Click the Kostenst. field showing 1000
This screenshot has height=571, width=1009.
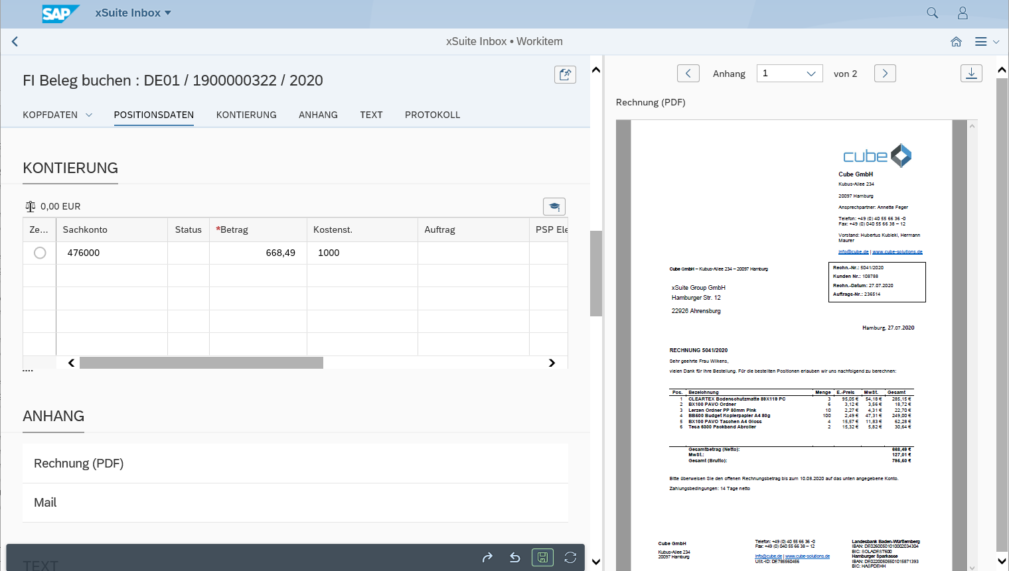point(362,253)
